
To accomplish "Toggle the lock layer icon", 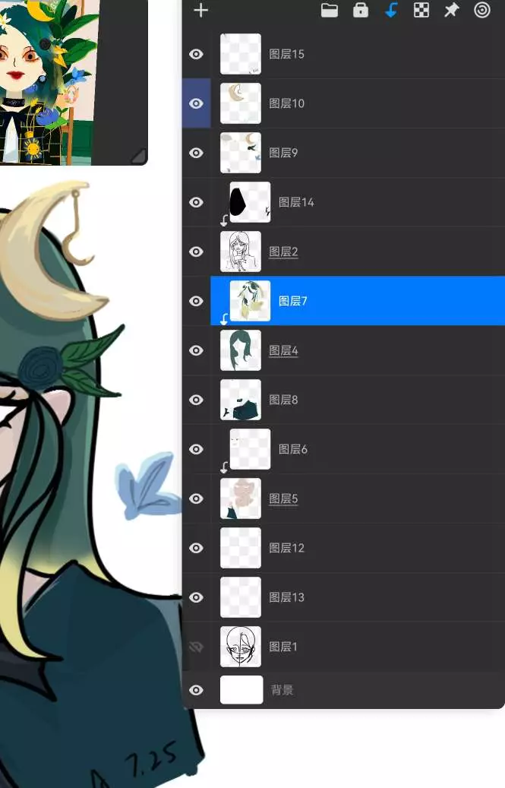I will 361,11.
